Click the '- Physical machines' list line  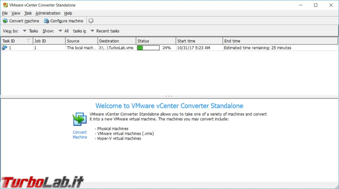[x=111, y=129]
